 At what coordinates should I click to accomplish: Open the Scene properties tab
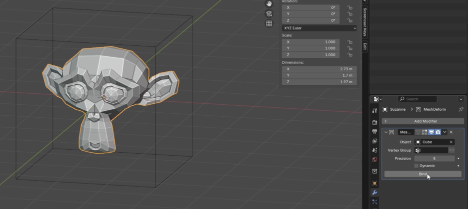[374, 150]
